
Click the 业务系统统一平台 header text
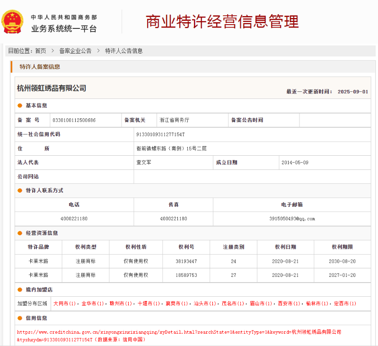coord(64,29)
